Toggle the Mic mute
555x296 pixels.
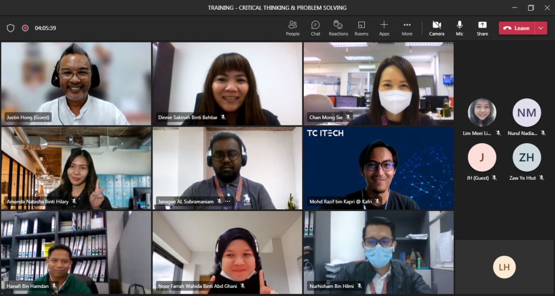click(460, 29)
